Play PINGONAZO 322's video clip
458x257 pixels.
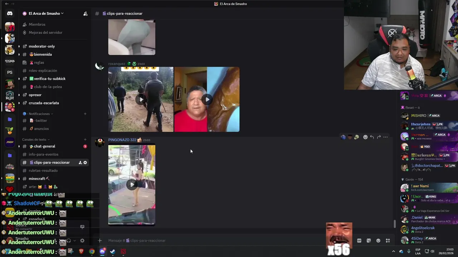tap(132, 185)
